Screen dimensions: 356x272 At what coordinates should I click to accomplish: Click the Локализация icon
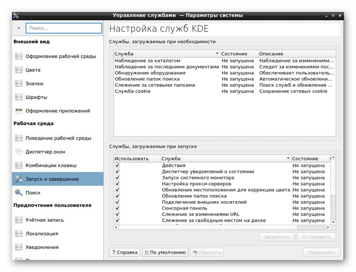click(x=19, y=233)
